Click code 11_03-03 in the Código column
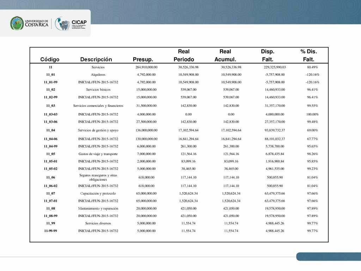361x271 pixels. [51, 114]
